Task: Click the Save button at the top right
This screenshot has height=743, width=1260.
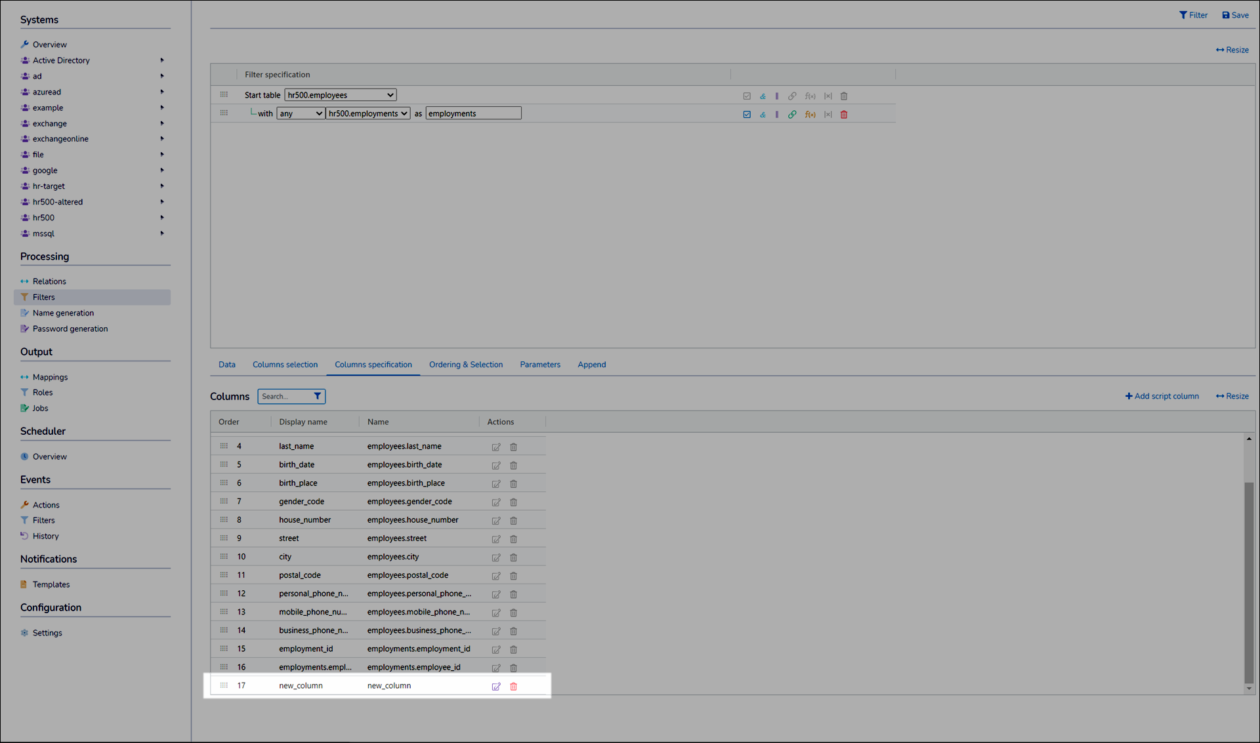Action: (x=1235, y=15)
